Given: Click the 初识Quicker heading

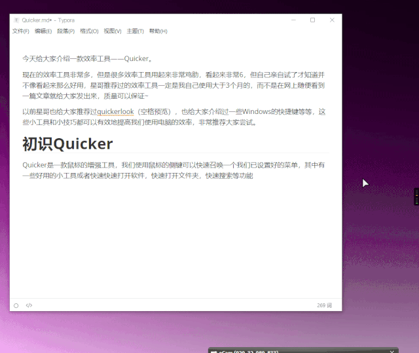Looking at the screenshot, I should 67,144.
